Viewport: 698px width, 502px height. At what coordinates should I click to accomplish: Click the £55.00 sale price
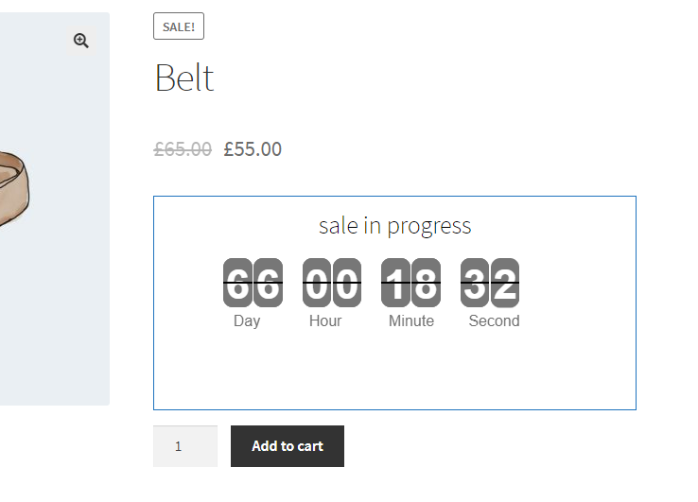[253, 149]
